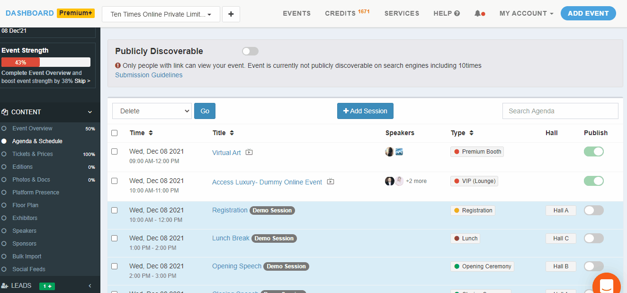This screenshot has height=293, width=627.
Task: Toggle the Publicly Discoverable switch
Action: (x=250, y=51)
